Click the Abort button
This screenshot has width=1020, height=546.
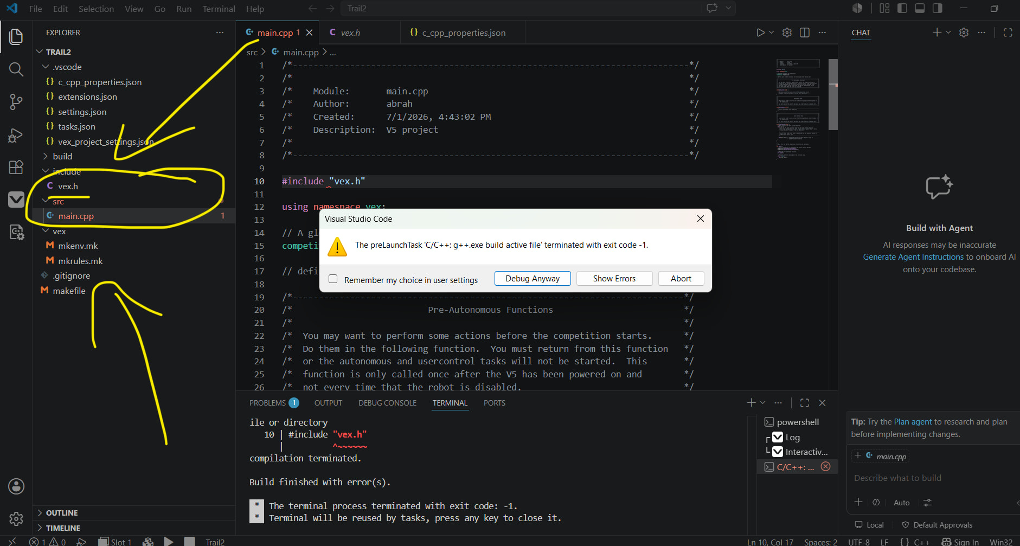point(681,278)
